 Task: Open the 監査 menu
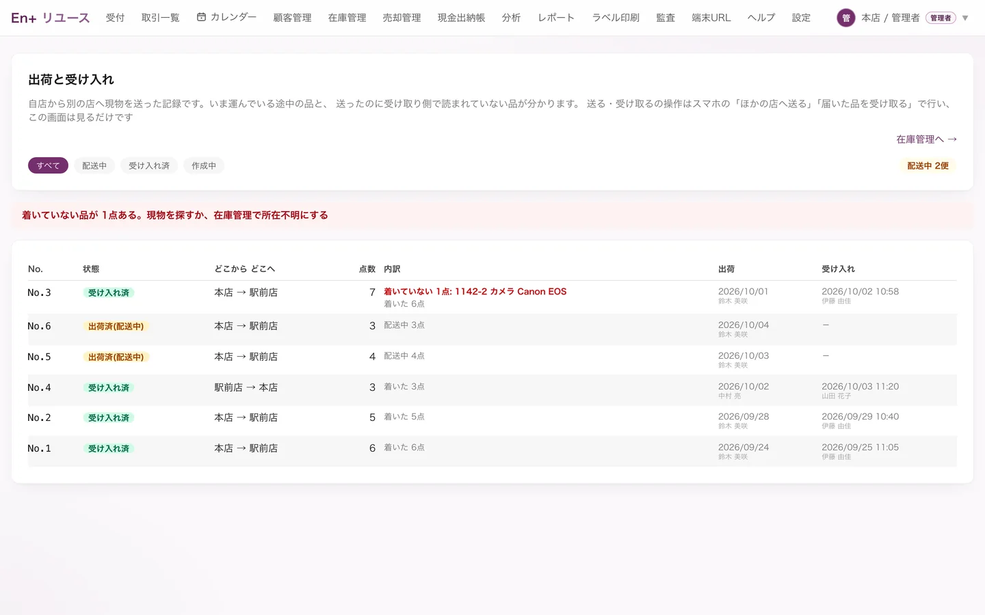click(666, 18)
